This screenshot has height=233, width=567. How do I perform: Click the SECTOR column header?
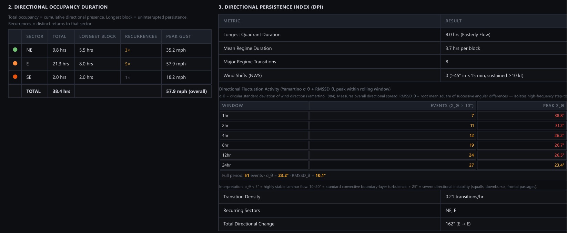click(35, 36)
